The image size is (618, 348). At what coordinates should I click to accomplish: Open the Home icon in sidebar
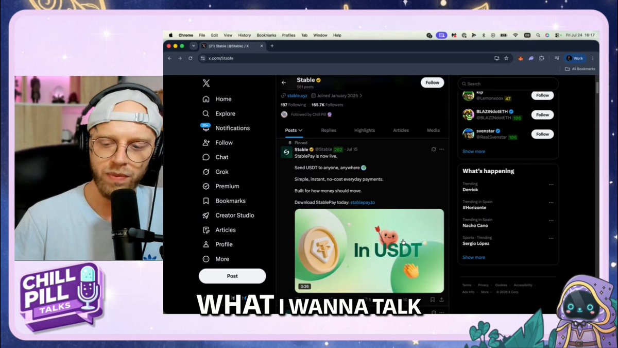coord(206,99)
